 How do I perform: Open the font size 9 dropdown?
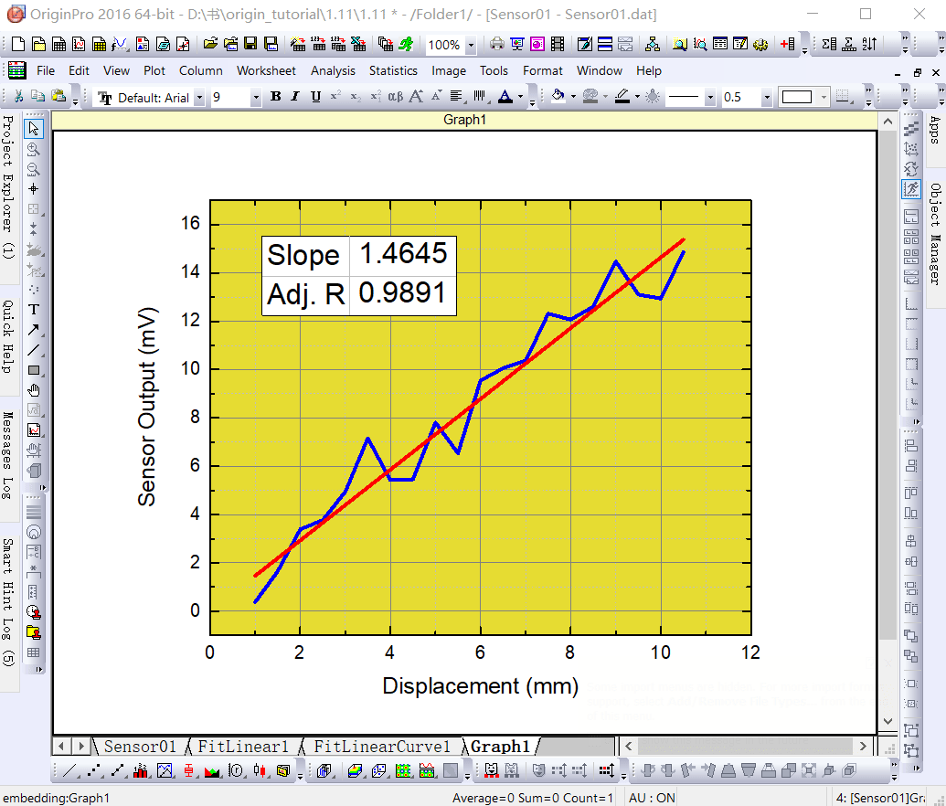click(256, 97)
